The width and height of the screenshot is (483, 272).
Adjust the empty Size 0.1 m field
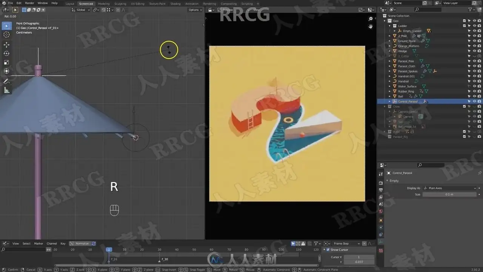click(449, 195)
